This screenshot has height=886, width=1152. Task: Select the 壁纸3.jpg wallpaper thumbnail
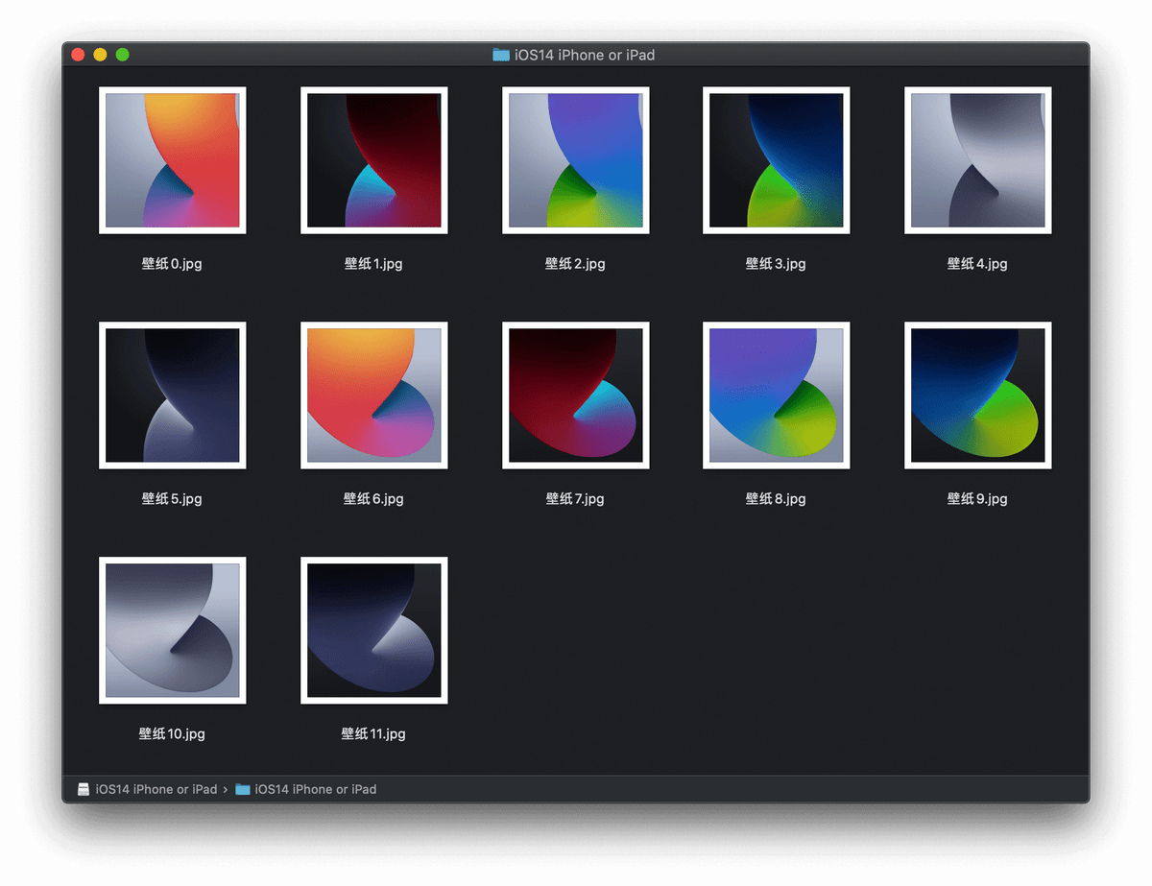[777, 160]
